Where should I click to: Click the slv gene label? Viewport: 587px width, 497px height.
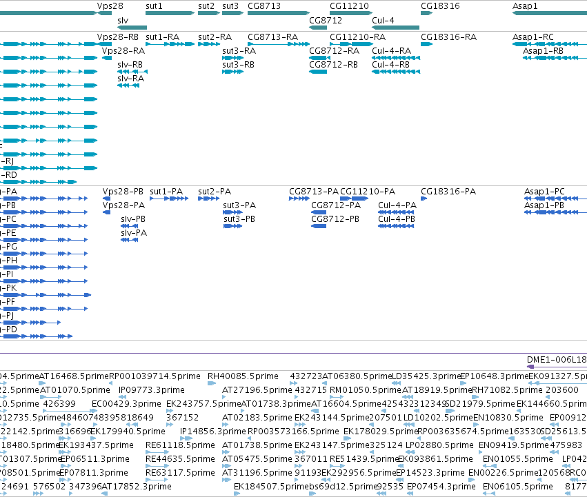tap(123, 21)
